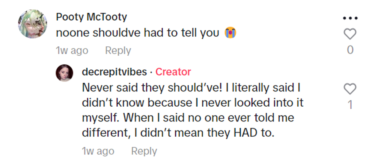Reply to Pooty McTooty's comment

point(118,51)
